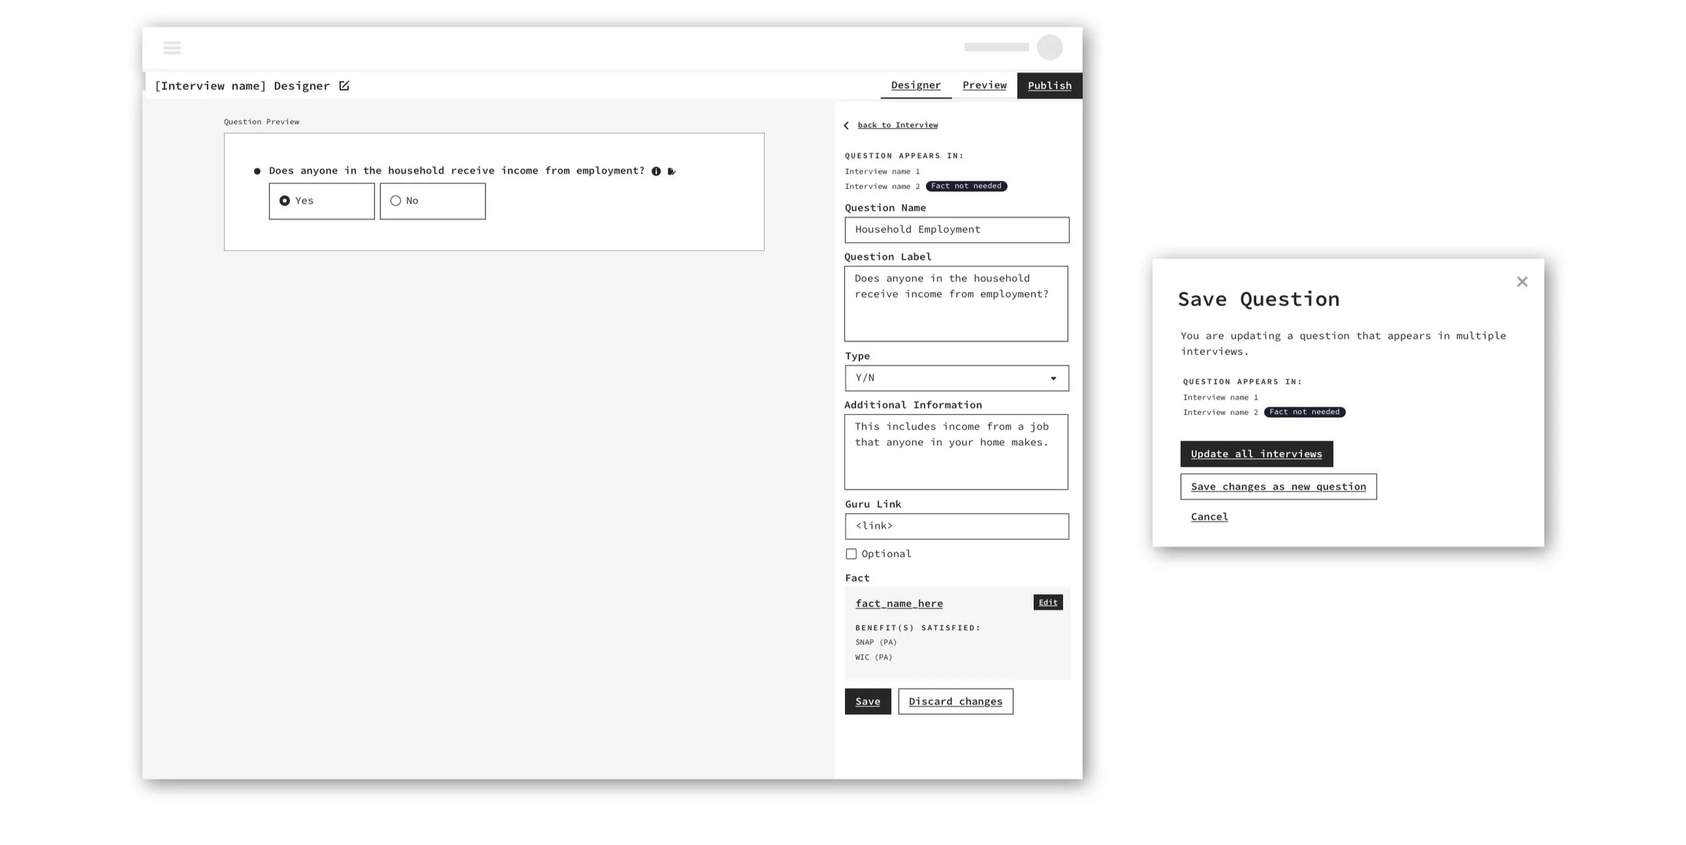This screenshot has height=845, width=1686.
Task: Click the Edit button for fact
Action: coord(1047,603)
